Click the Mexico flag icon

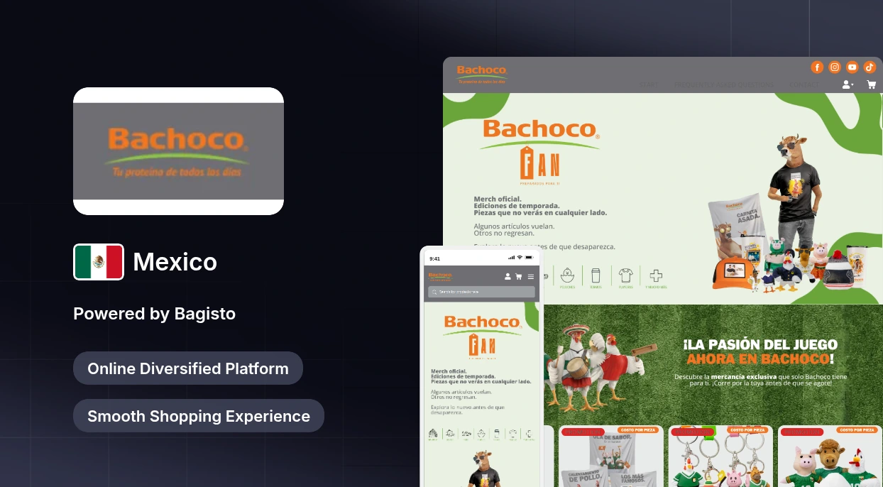pos(99,262)
